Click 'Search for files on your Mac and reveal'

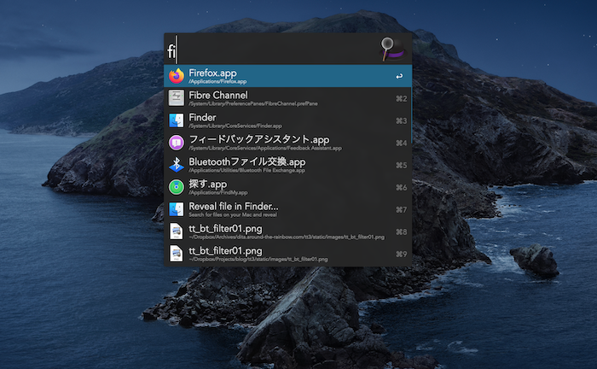(233, 214)
